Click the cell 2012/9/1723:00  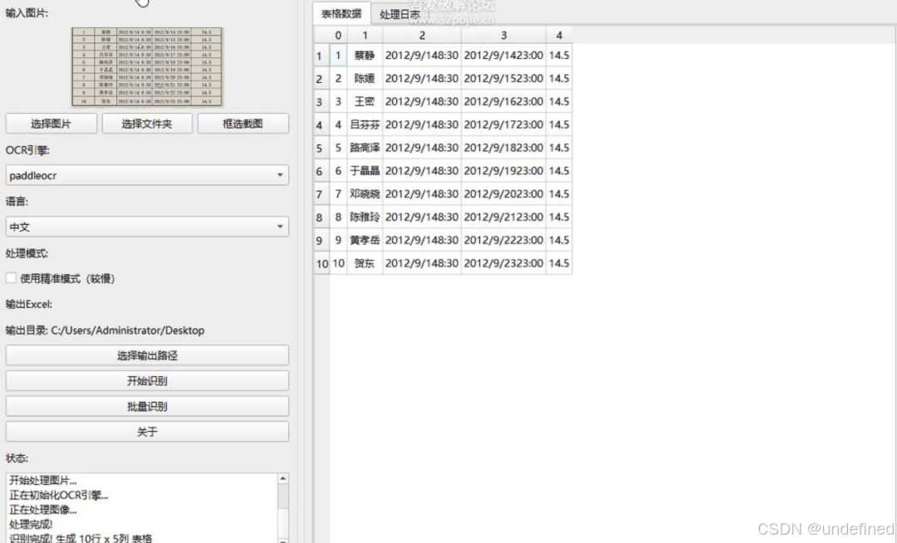[x=503, y=125]
